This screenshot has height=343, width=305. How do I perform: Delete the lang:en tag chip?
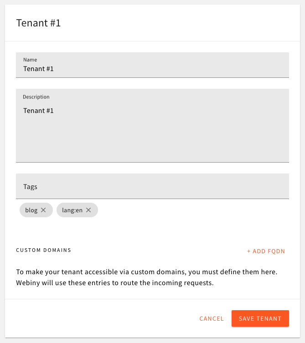tap(88, 210)
